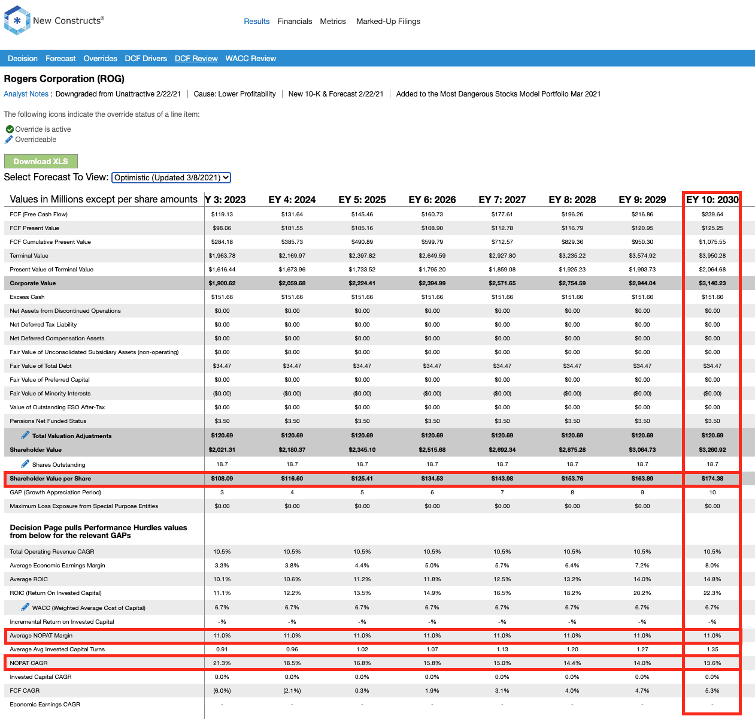Click the Average NOPAT Margin row label
755x719 pixels.
41,636
